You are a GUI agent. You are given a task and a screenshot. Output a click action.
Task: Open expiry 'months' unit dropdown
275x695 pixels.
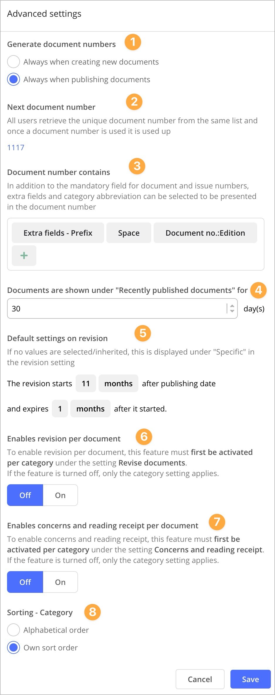click(90, 409)
